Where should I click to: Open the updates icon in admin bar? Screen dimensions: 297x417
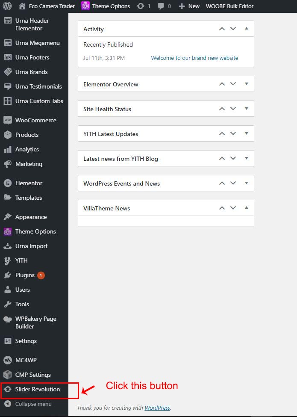point(140,6)
